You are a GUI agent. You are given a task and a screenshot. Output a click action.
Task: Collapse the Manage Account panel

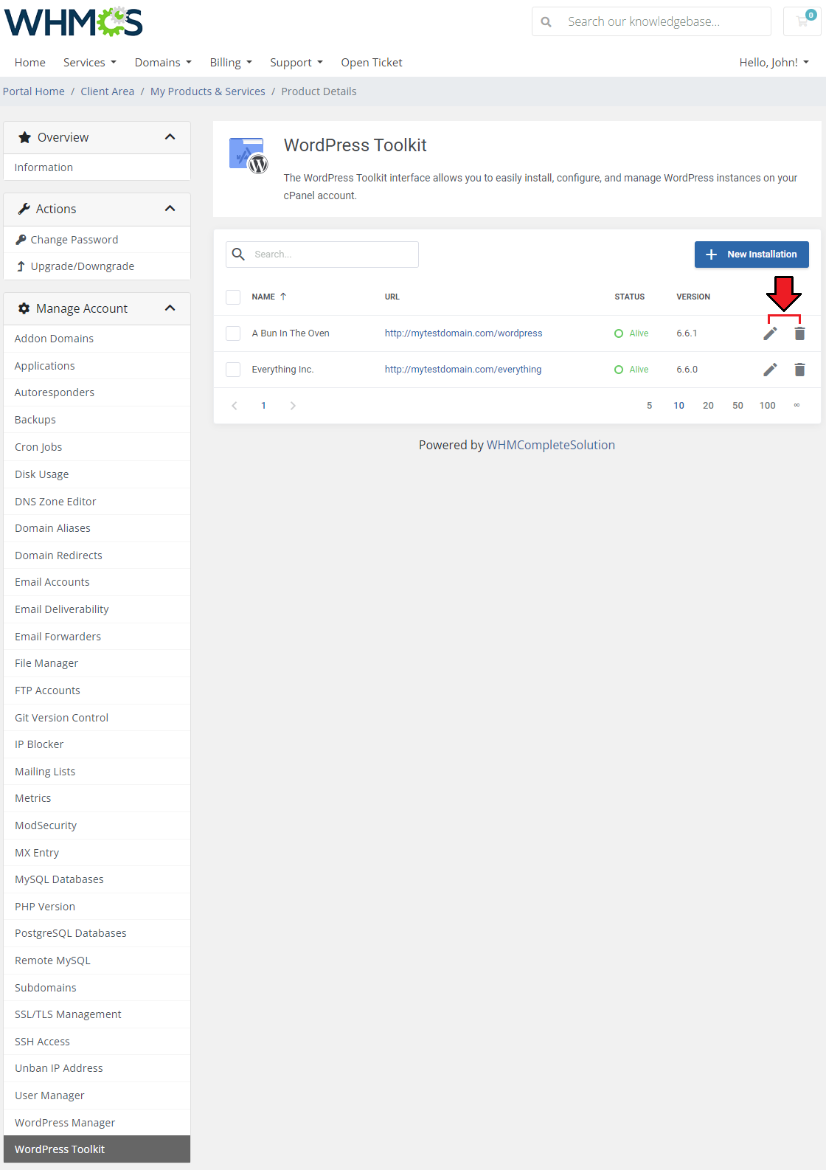click(x=170, y=308)
